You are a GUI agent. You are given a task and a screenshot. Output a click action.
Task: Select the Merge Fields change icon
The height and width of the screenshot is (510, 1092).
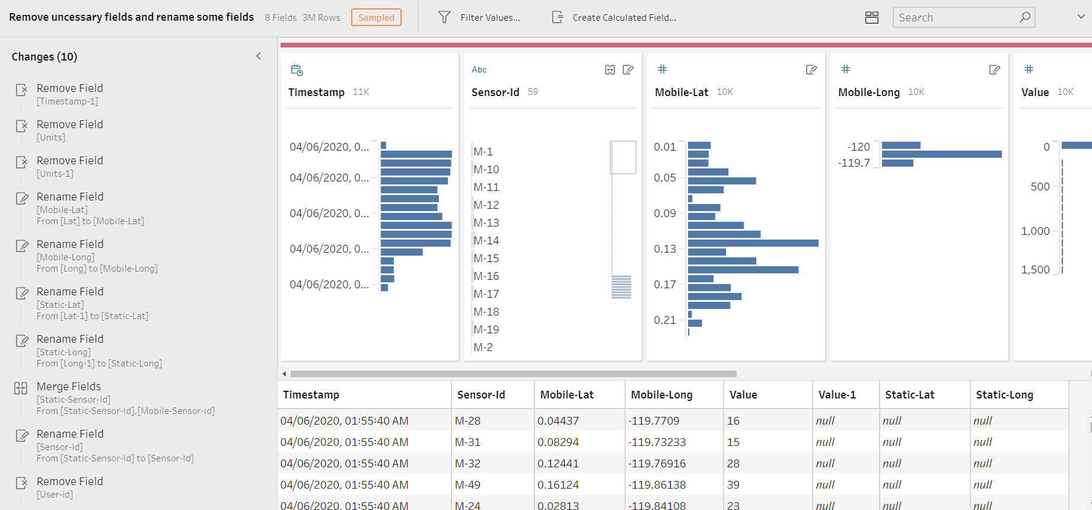(x=21, y=388)
